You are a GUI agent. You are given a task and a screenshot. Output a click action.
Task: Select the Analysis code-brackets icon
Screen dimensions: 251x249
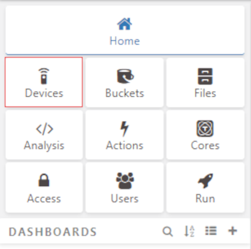[45, 129]
